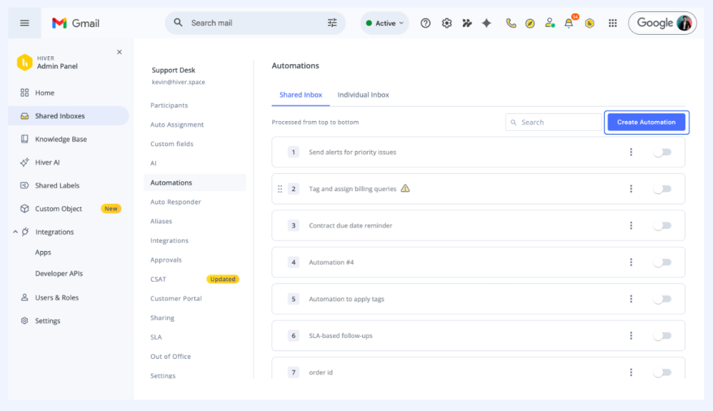Open the Google account profile avatar

684,23
